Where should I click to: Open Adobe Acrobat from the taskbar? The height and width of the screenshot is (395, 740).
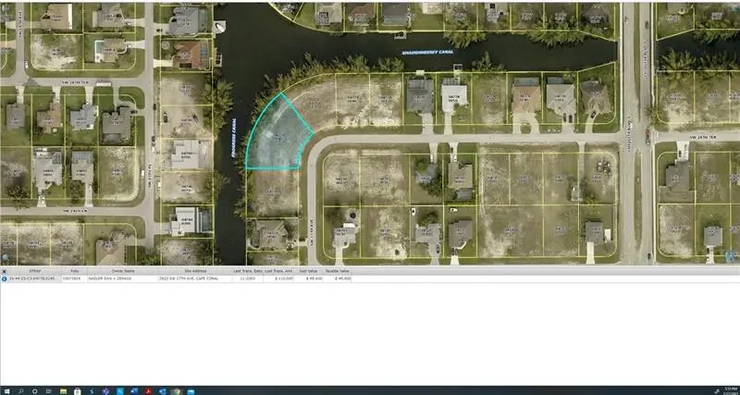coord(148,391)
